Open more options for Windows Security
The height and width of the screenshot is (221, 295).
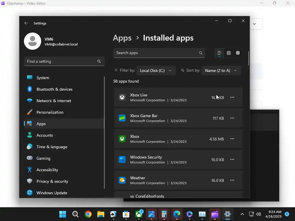tap(232, 159)
